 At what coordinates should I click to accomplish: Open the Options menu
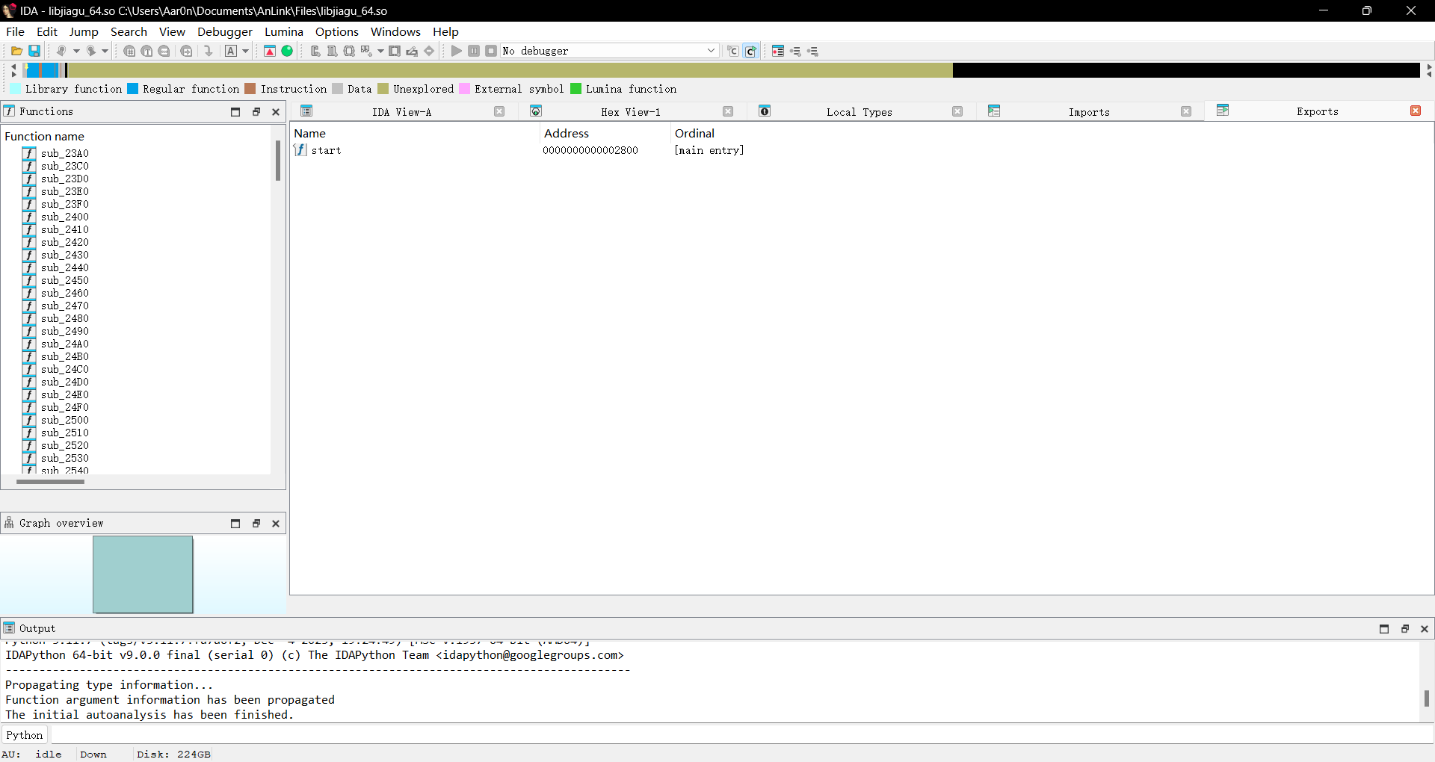coord(337,31)
